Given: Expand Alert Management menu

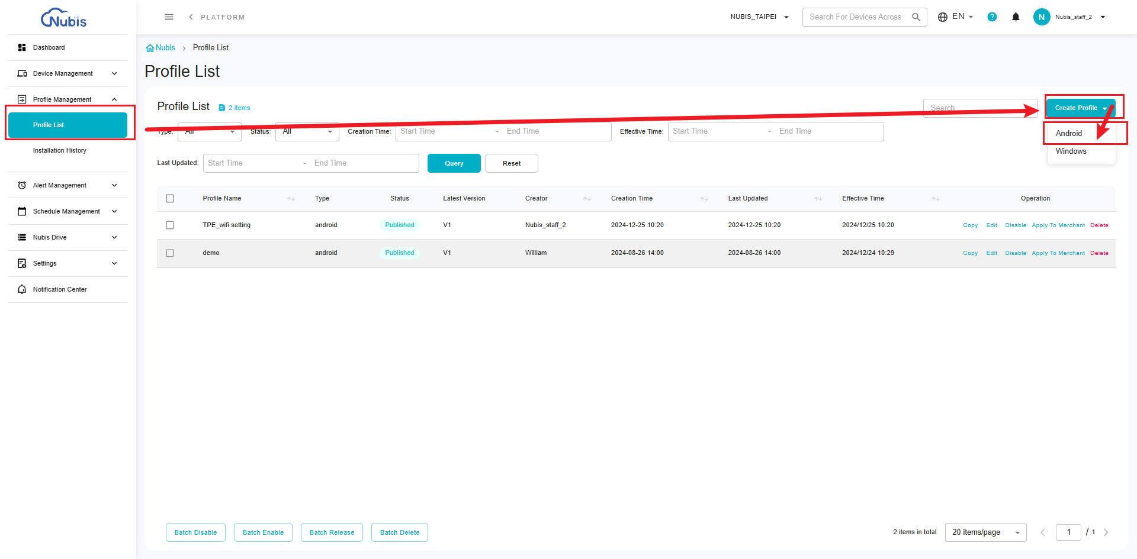Looking at the screenshot, I should pyautogui.click(x=114, y=185).
